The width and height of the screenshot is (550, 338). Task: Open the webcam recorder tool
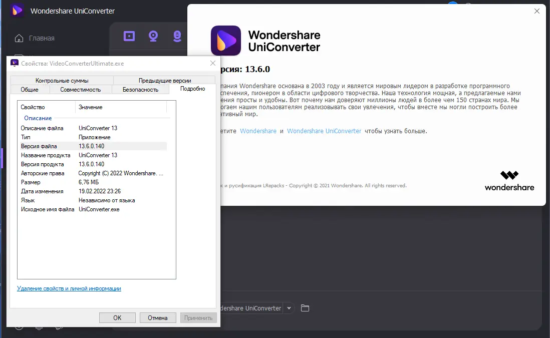[153, 36]
